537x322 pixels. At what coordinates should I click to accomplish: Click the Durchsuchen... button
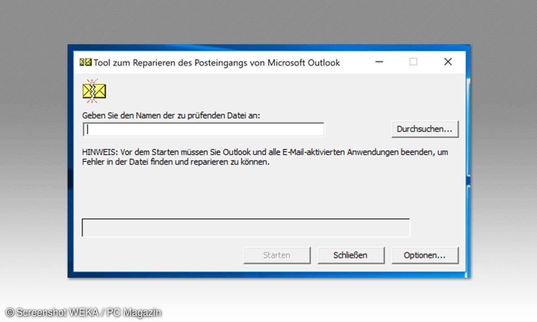coord(425,129)
